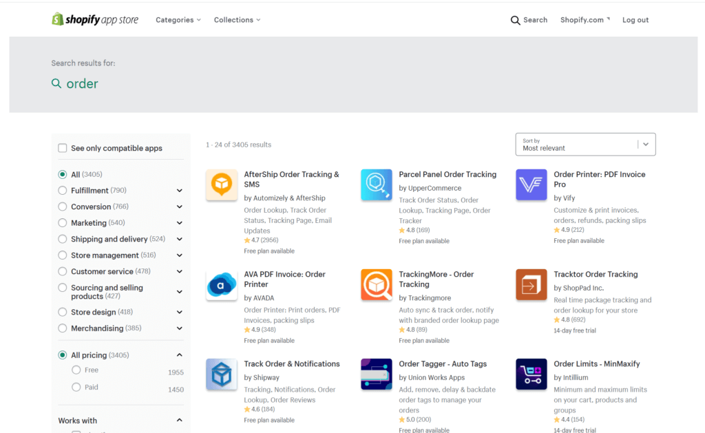This screenshot has width=705, height=433.
Task: Open 'Order Tagger - Auto Tags' title link
Action: click(443, 363)
